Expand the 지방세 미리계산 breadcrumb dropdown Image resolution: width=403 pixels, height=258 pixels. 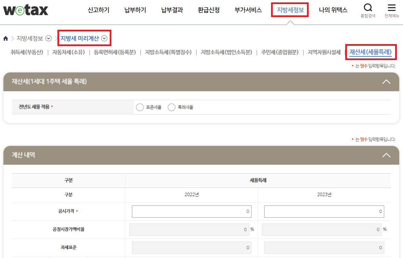click(104, 38)
